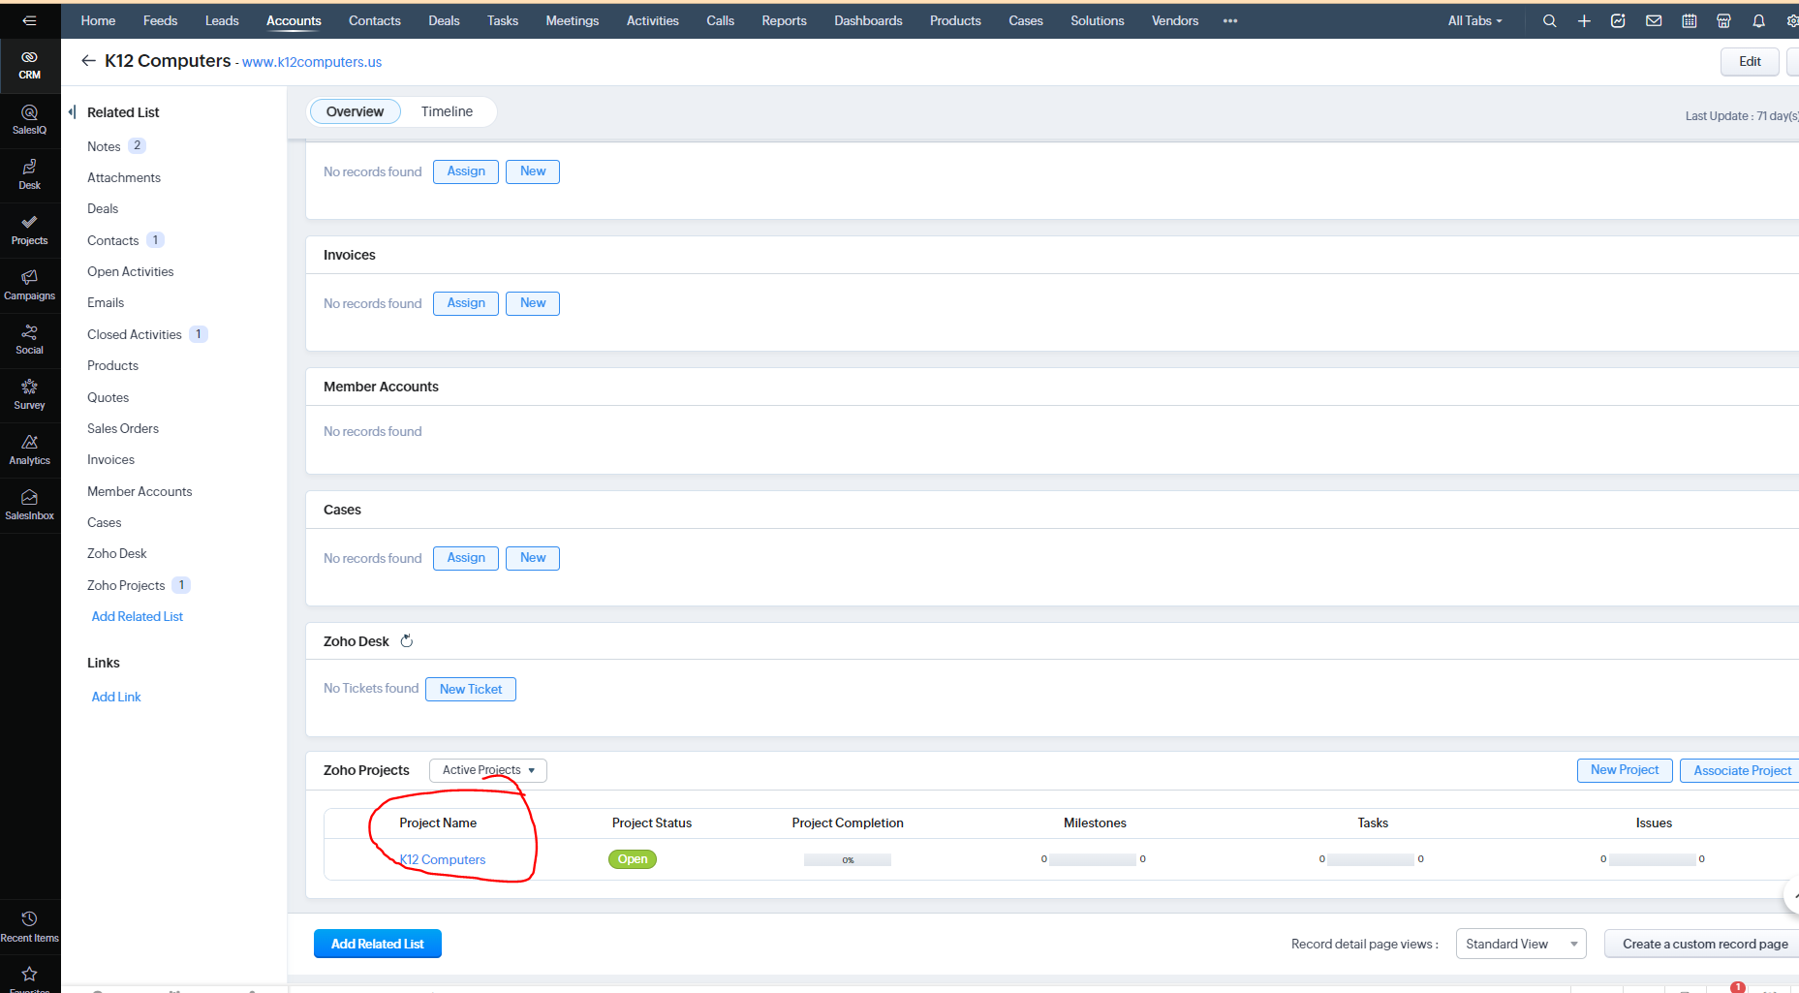1799x993 pixels.
Task: Click the search magnifier icon
Action: pos(1550,20)
